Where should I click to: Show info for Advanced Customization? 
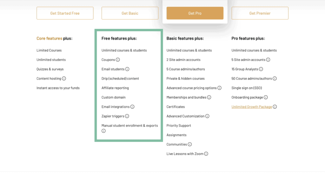tap(207, 116)
